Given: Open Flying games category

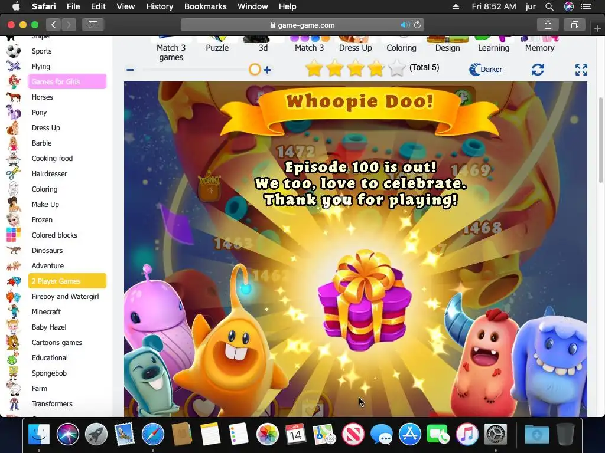Looking at the screenshot, I should (x=41, y=66).
